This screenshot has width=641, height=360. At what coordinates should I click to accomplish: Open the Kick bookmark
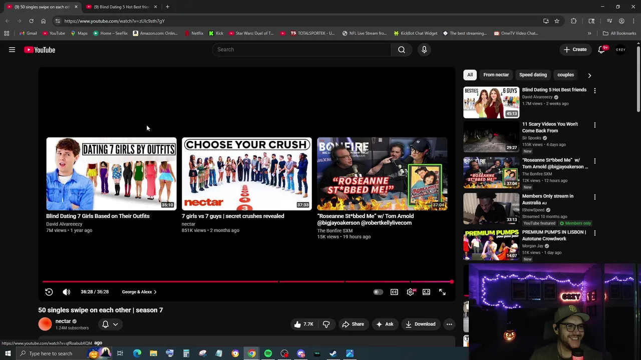click(216, 33)
